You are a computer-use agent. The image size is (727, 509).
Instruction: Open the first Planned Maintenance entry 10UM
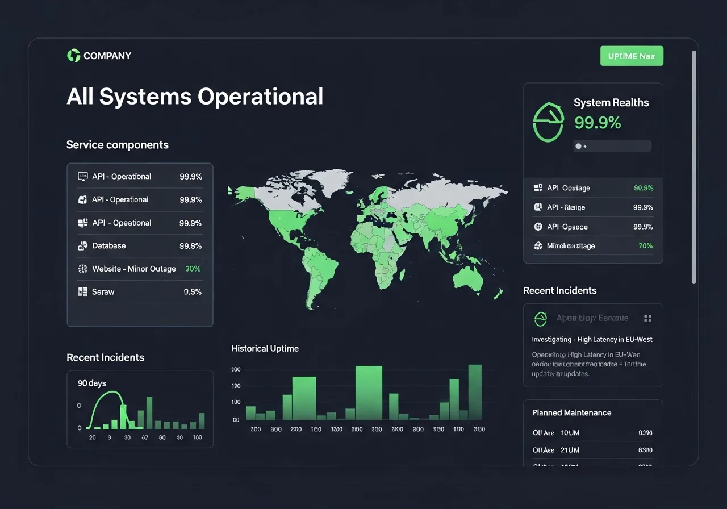[592, 433]
